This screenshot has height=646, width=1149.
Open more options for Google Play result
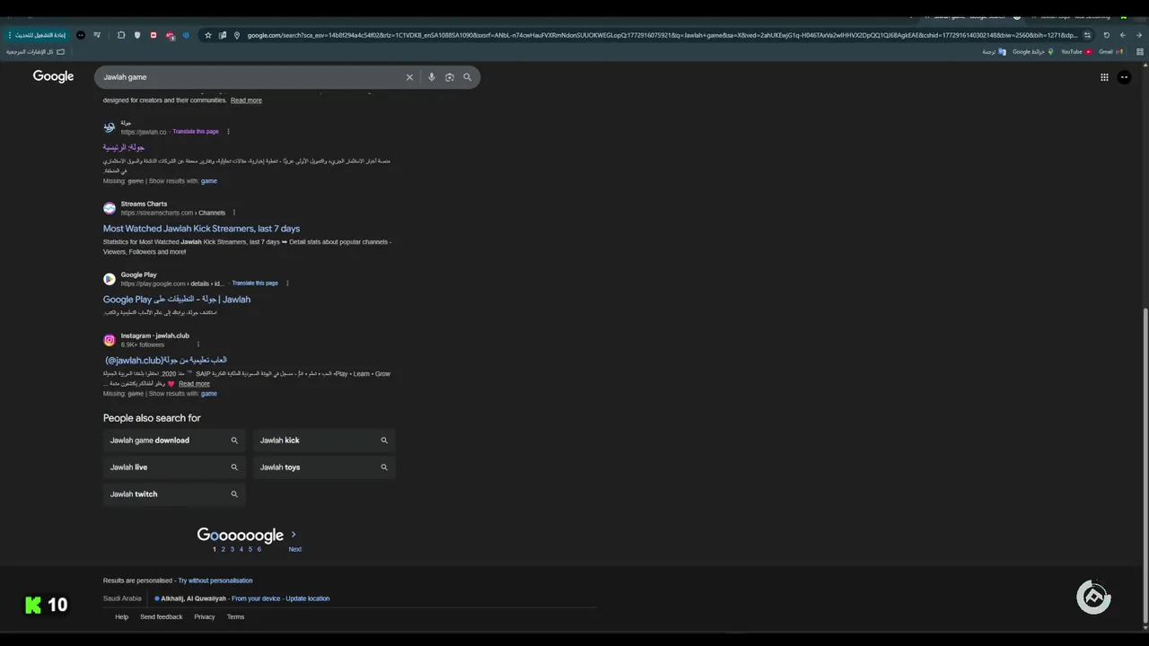[x=287, y=284]
